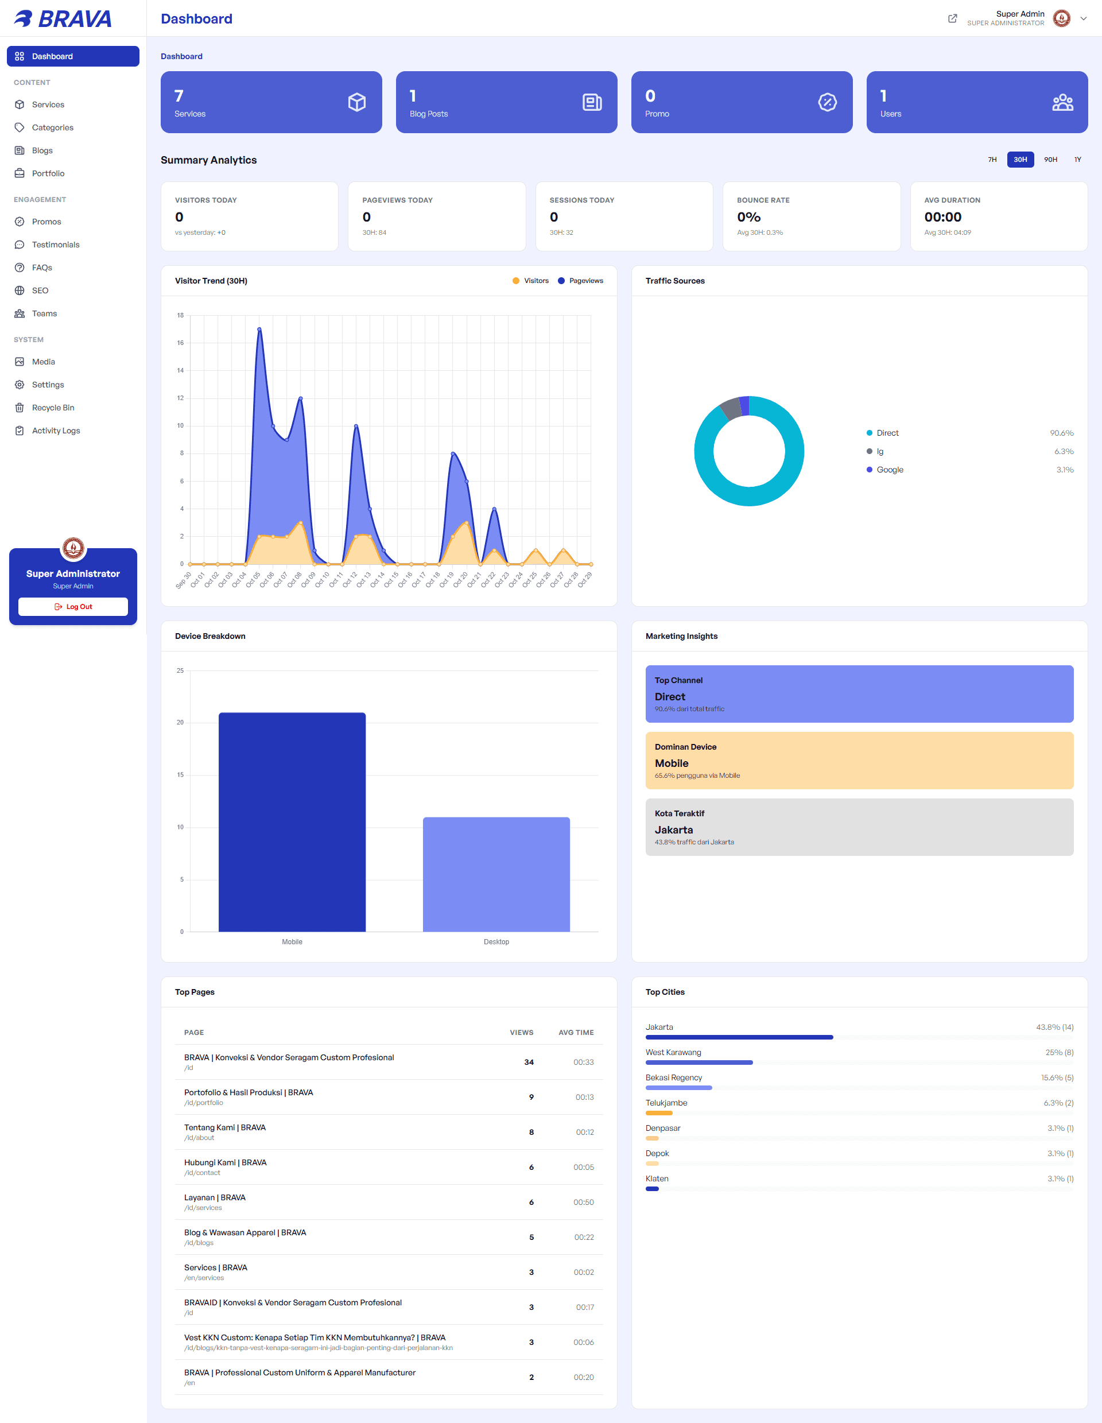Switch analytics range to 7H
This screenshot has width=1102, height=1423.
992,160
